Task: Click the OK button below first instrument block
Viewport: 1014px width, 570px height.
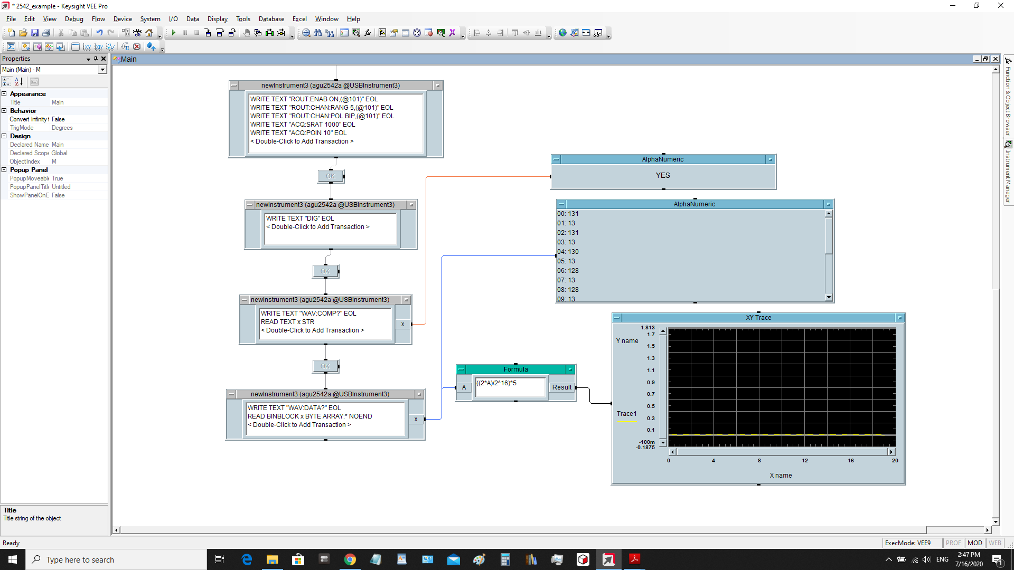Action: 331,176
